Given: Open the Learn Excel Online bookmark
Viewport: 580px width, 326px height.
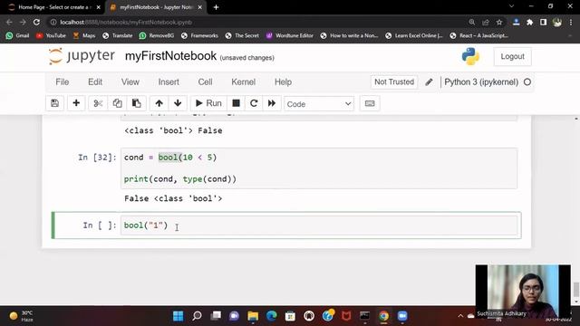Looking at the screenshot, I should point(414,35).
